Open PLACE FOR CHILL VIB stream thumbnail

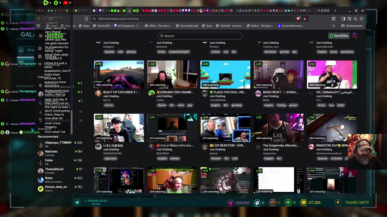(x=225, y=74)
